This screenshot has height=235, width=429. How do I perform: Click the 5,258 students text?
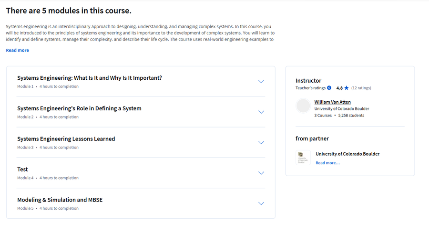pyautogui.click(x=351, y=116)
